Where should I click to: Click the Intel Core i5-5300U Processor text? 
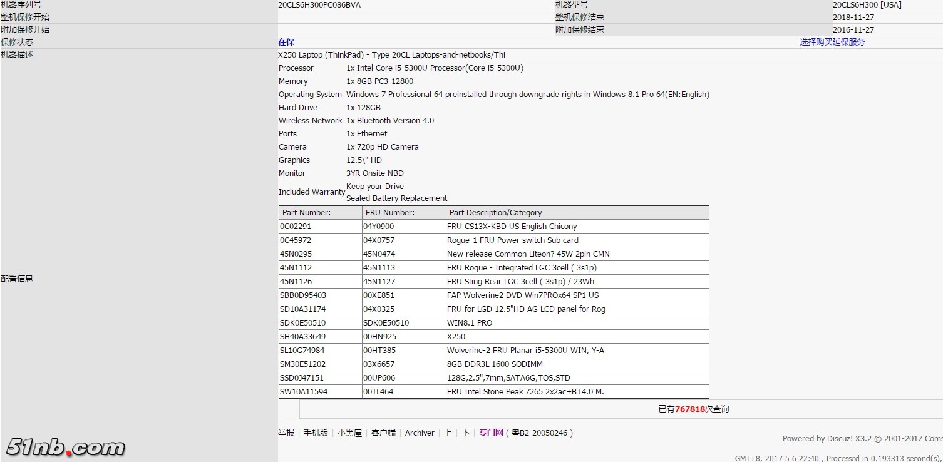coord(435,68)
